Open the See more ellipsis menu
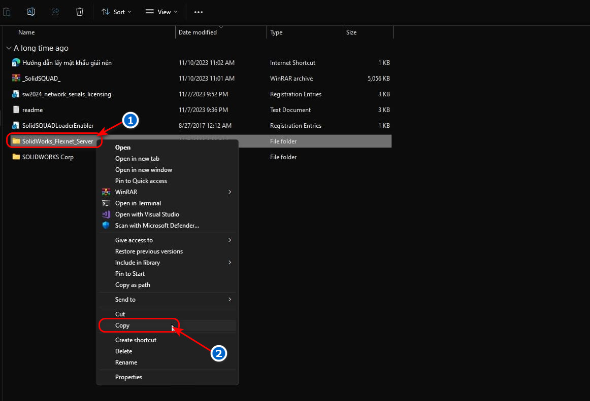 199,12
